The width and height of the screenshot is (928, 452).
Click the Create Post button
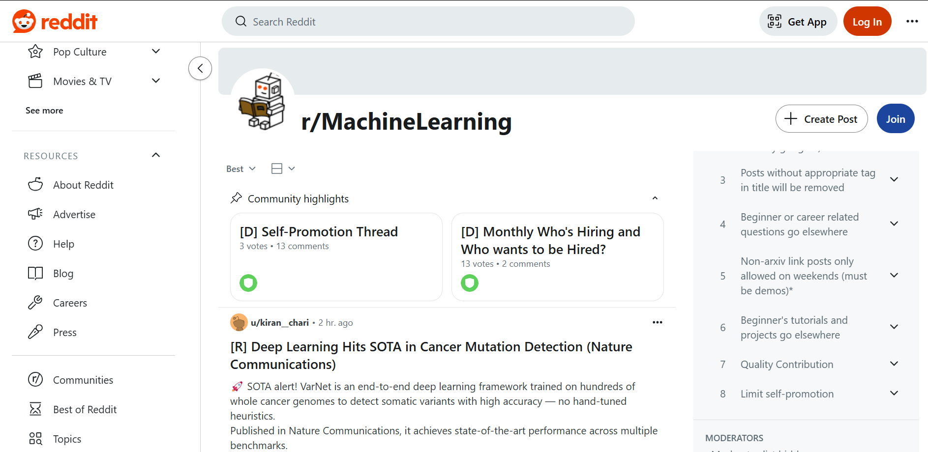[821, 118]
